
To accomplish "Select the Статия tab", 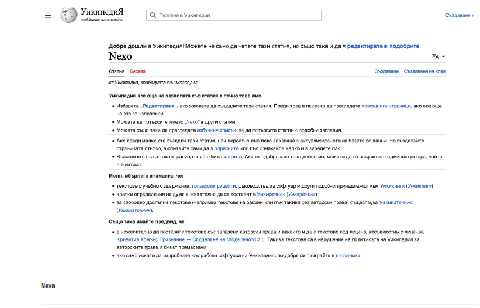I will [x=117, y=71].
